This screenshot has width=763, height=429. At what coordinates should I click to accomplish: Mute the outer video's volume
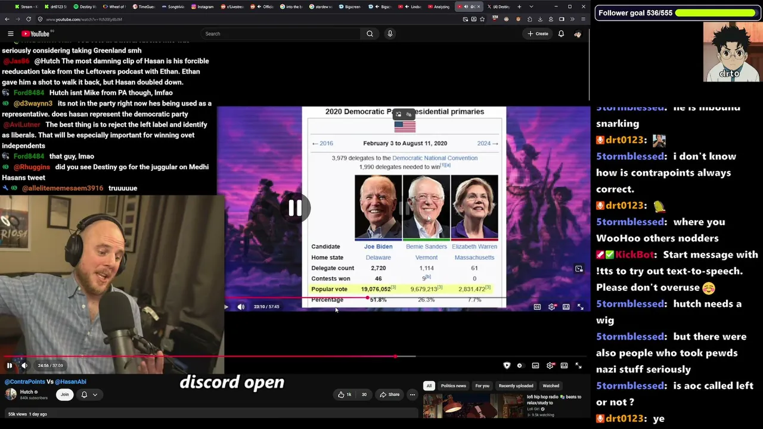point(24,366)
